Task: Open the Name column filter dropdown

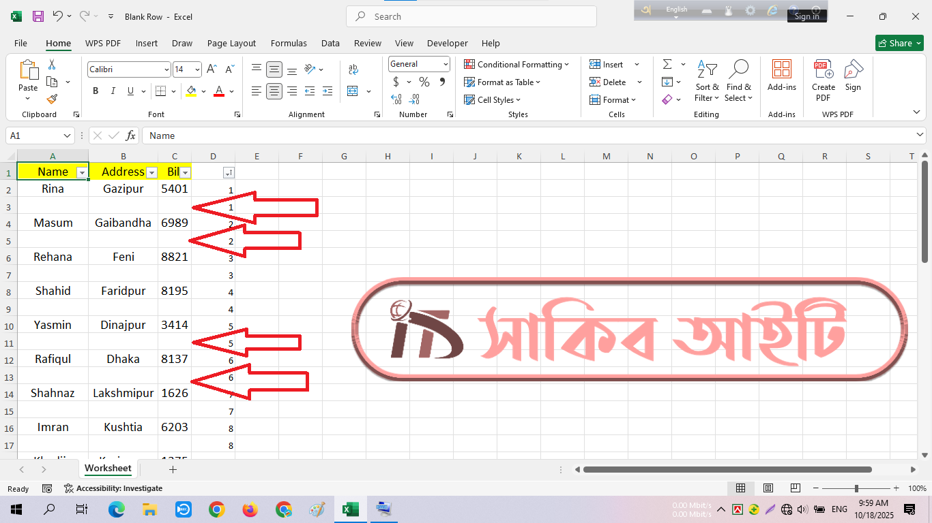Action: pyautogui.click(x=82, y=173)
